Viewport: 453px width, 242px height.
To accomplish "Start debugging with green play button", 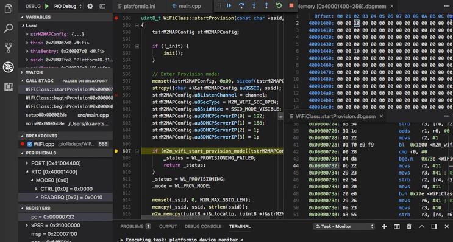I will [x=47, y=6].
